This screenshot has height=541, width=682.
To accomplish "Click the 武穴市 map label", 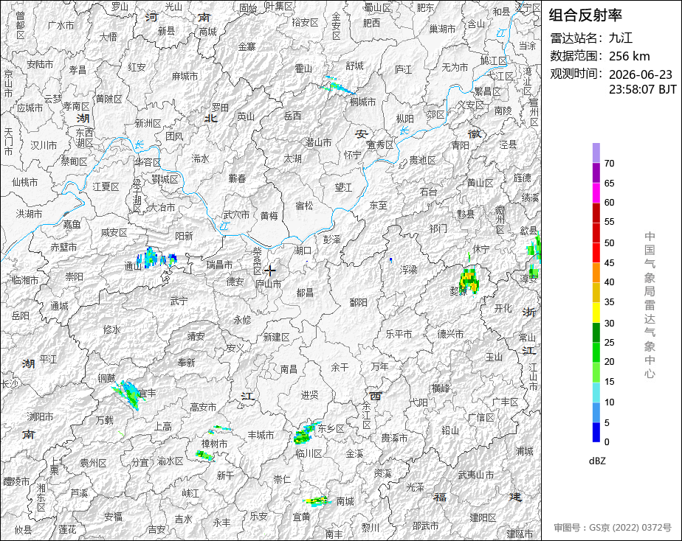I will pos(236,214).
